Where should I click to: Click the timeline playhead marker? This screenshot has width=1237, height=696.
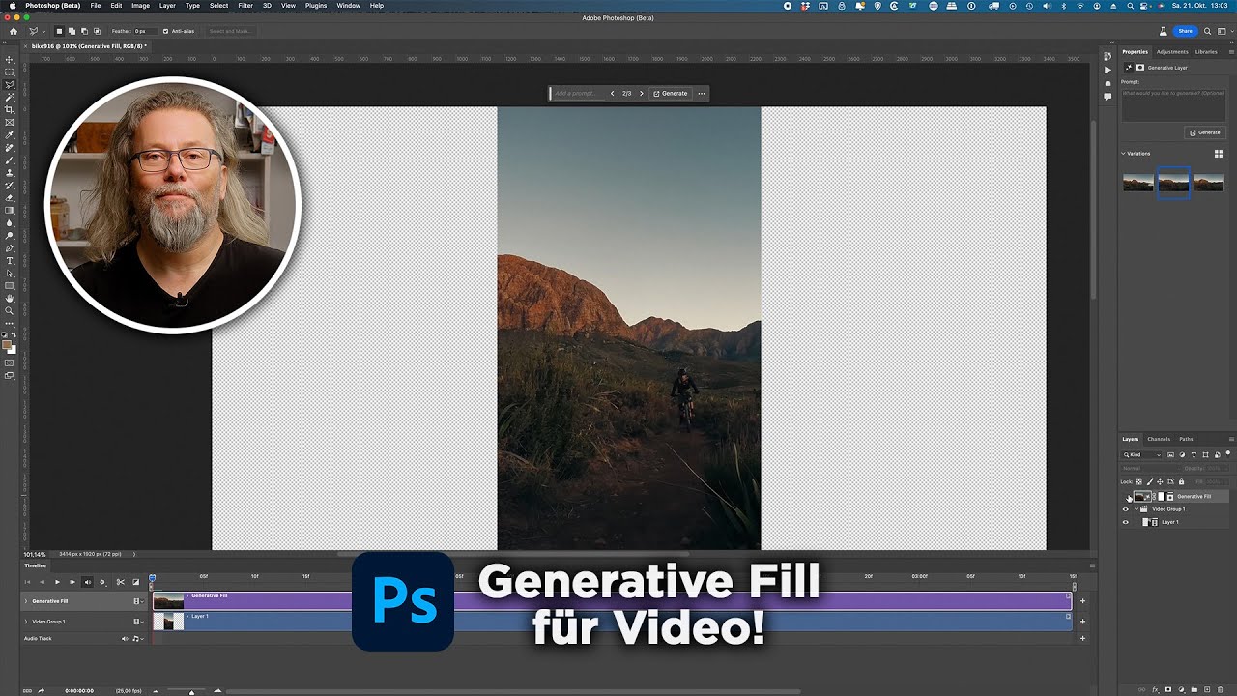click(x=152, y=577)
